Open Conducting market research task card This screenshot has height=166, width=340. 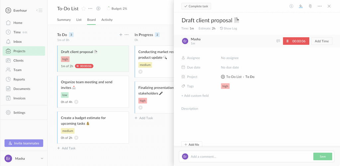154,62
